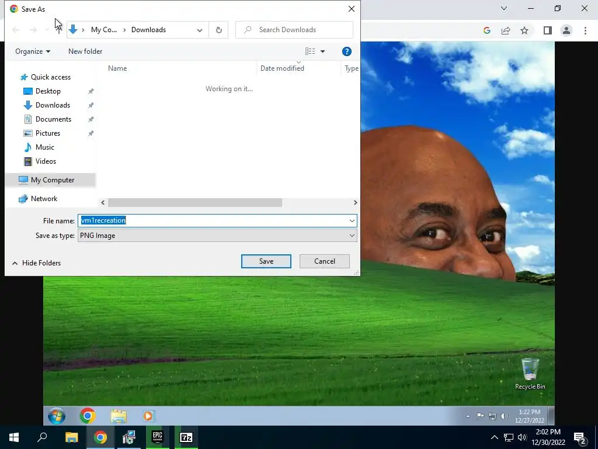Open 7-Zip on the host taskbar
The height and width of the screenshot is (449, 598).
coord(186,437)
